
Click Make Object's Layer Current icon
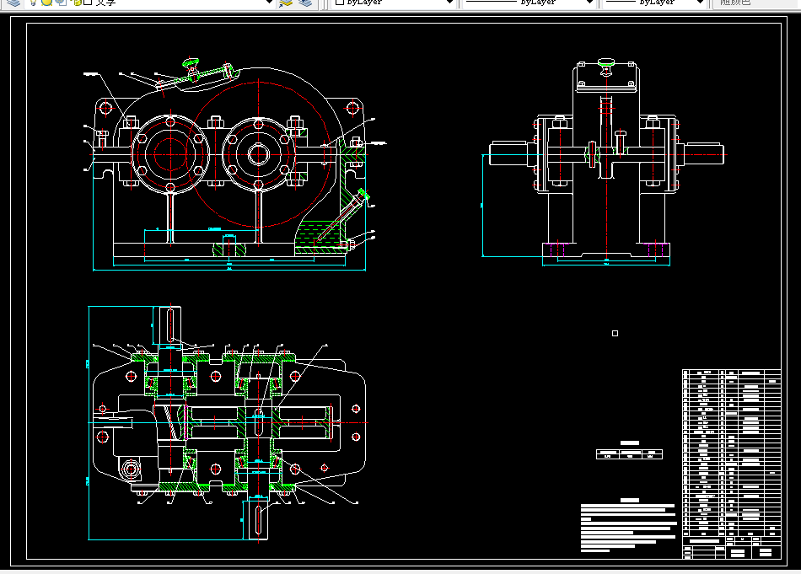click(x=286, y=3)
